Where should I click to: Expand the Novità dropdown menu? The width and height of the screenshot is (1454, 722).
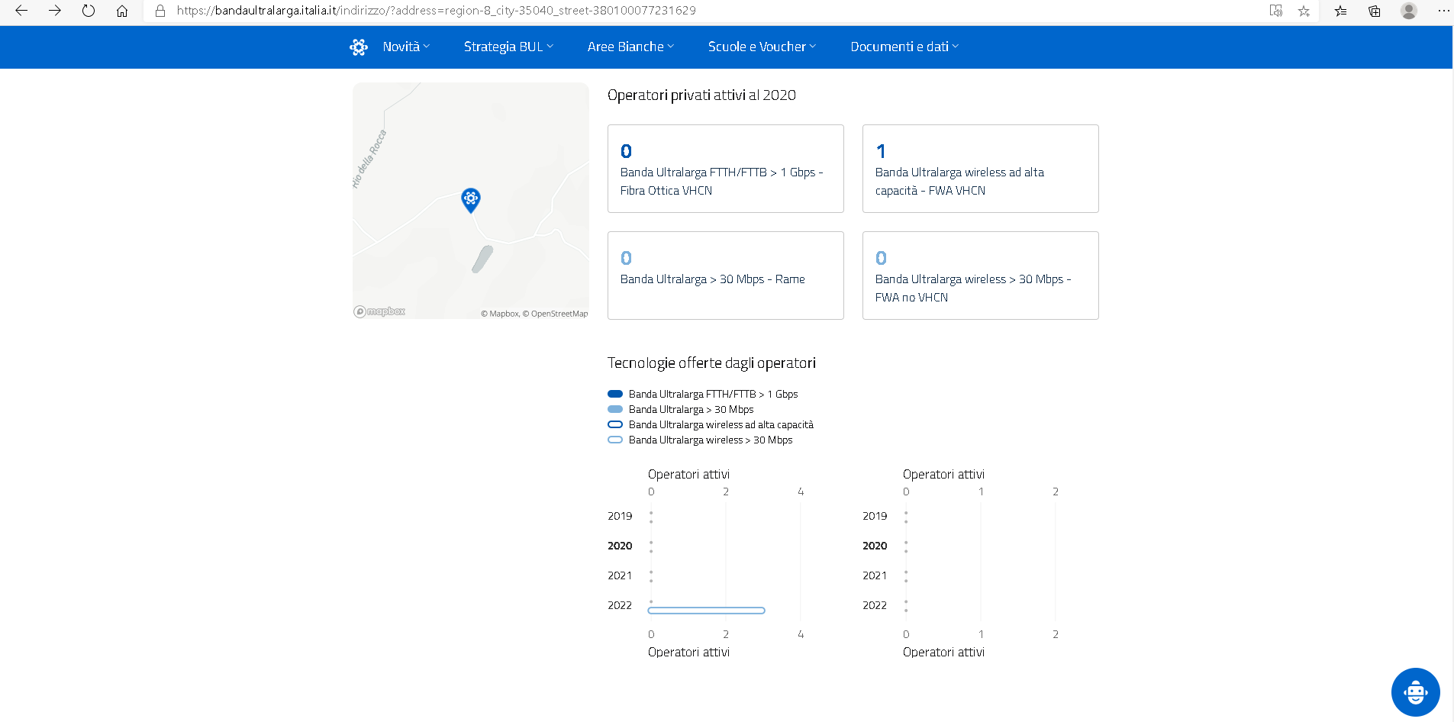(406, 47)
